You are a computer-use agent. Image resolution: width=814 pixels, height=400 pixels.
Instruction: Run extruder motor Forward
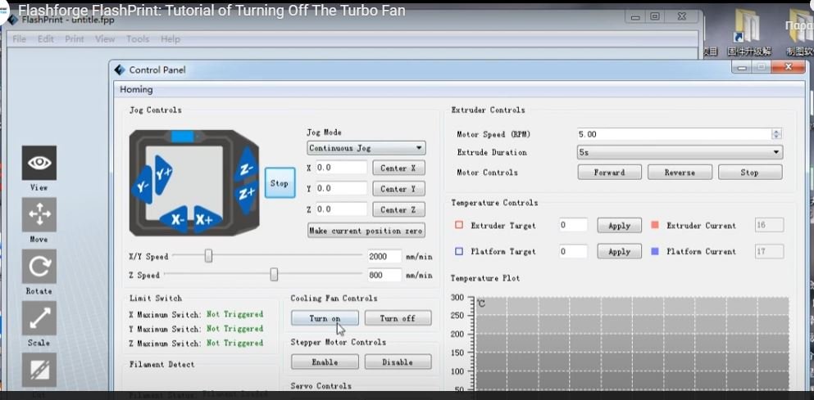point(609,172)
